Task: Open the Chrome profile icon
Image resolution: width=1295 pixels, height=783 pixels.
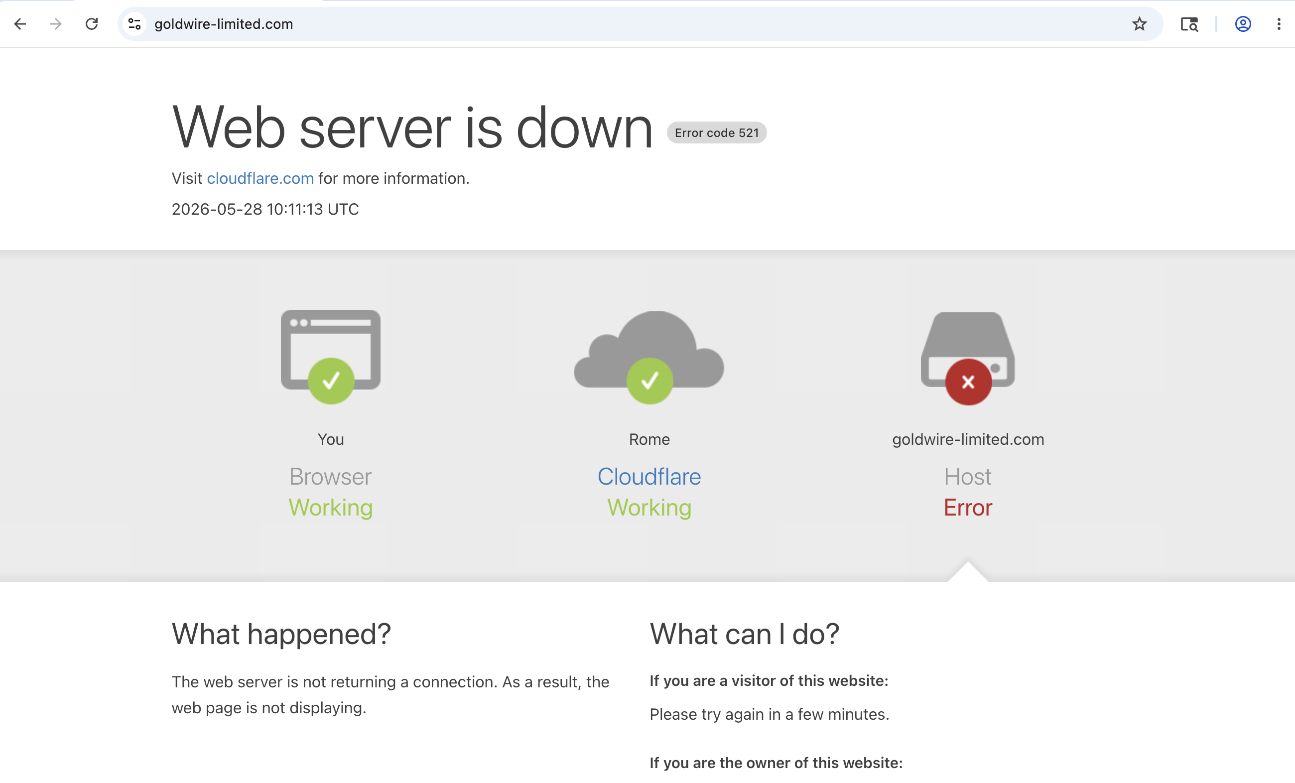Action: 1243,23
